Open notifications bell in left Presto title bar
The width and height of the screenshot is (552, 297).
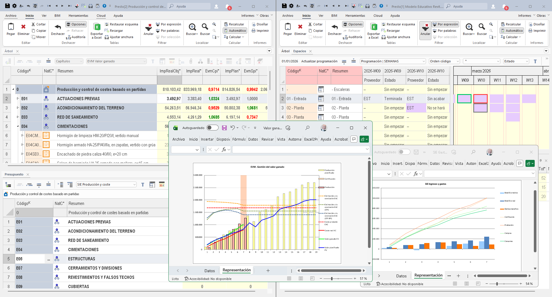click(228, 6)
